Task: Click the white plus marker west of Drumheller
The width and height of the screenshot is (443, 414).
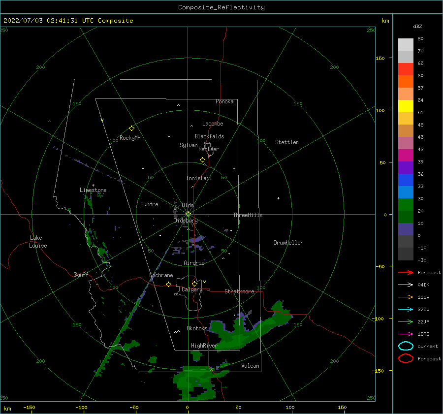Action: coord(278,198)
